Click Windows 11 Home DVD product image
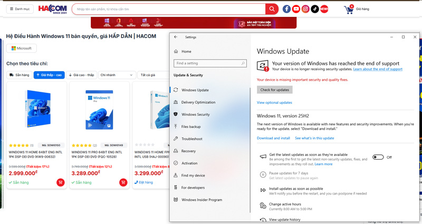The height and width of the screenshot is (224, 422). coord(37,109)
